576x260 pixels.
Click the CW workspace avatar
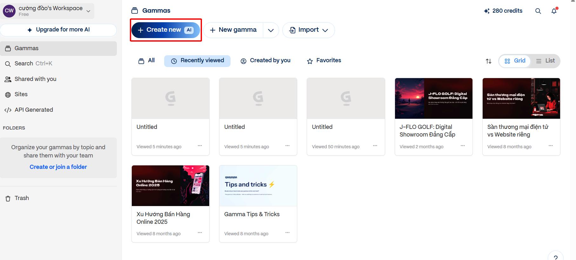[x=9, y=11]
